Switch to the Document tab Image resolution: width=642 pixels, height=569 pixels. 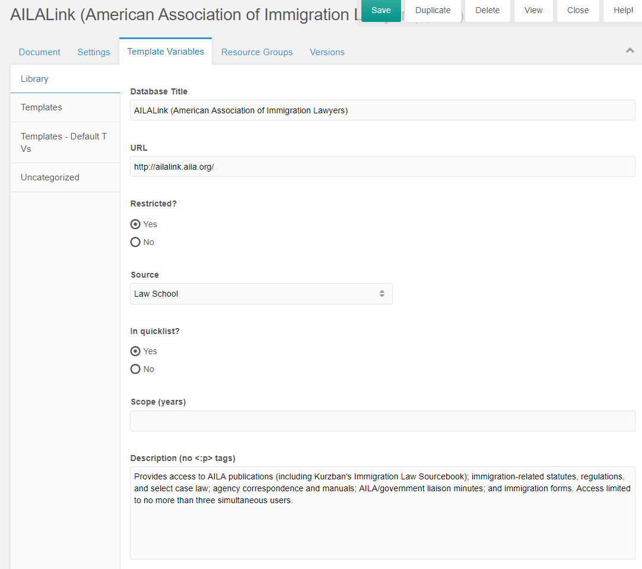pyautogui.click(x=40, y=52)
